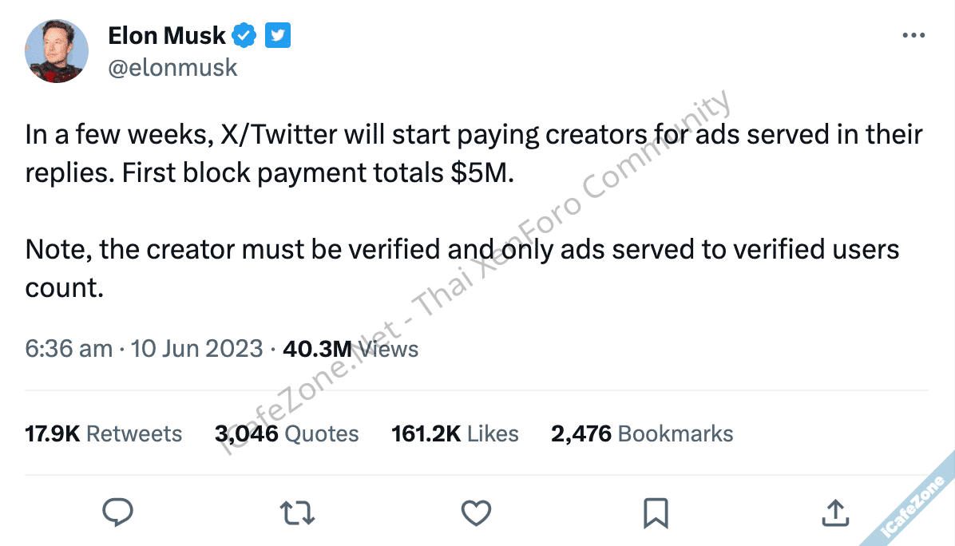955x546 pixels.
Task: Click the Twitter bird badge icon
Action: pos(277,35)
